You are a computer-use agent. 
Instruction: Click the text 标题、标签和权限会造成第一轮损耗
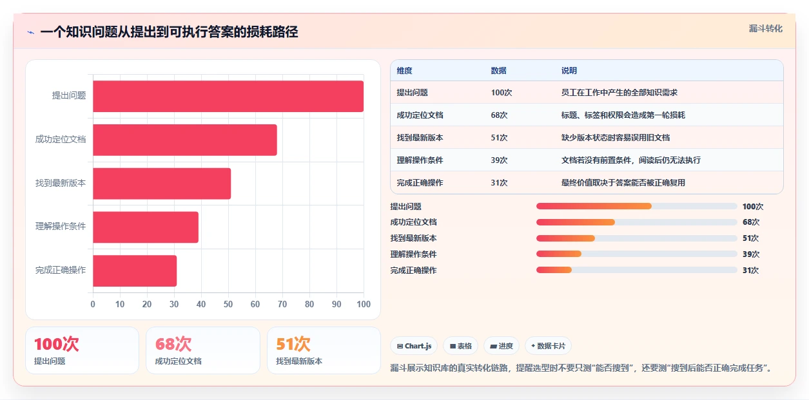click(623, 115)
